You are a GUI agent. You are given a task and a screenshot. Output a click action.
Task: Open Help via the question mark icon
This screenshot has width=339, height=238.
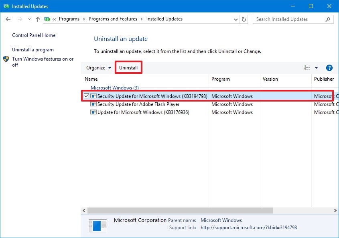coord(329,67)
